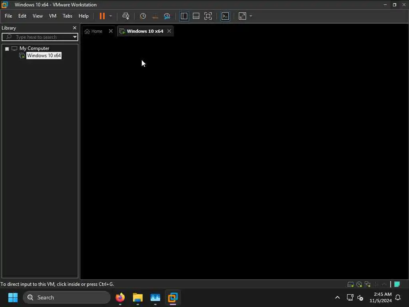409x307 pixels.
Task: Enter full screen mode
Action: tap(208, 16)
